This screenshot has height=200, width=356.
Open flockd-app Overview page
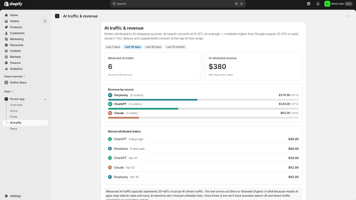point(16,105)
